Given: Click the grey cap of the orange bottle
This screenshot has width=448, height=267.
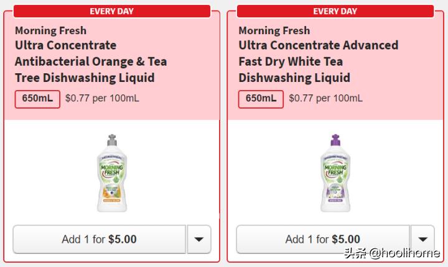Looking at the screenshot, I should click(x=112, y=140).
